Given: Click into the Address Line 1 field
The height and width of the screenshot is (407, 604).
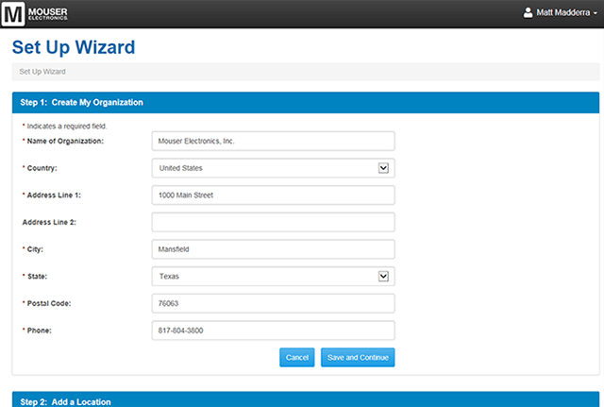Looking at the screenshot, I should click(273, 195).
